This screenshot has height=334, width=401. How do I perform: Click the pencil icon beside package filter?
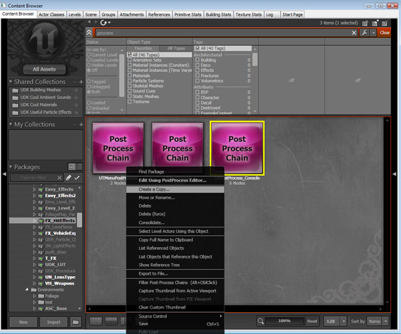(x=68, y=177)
